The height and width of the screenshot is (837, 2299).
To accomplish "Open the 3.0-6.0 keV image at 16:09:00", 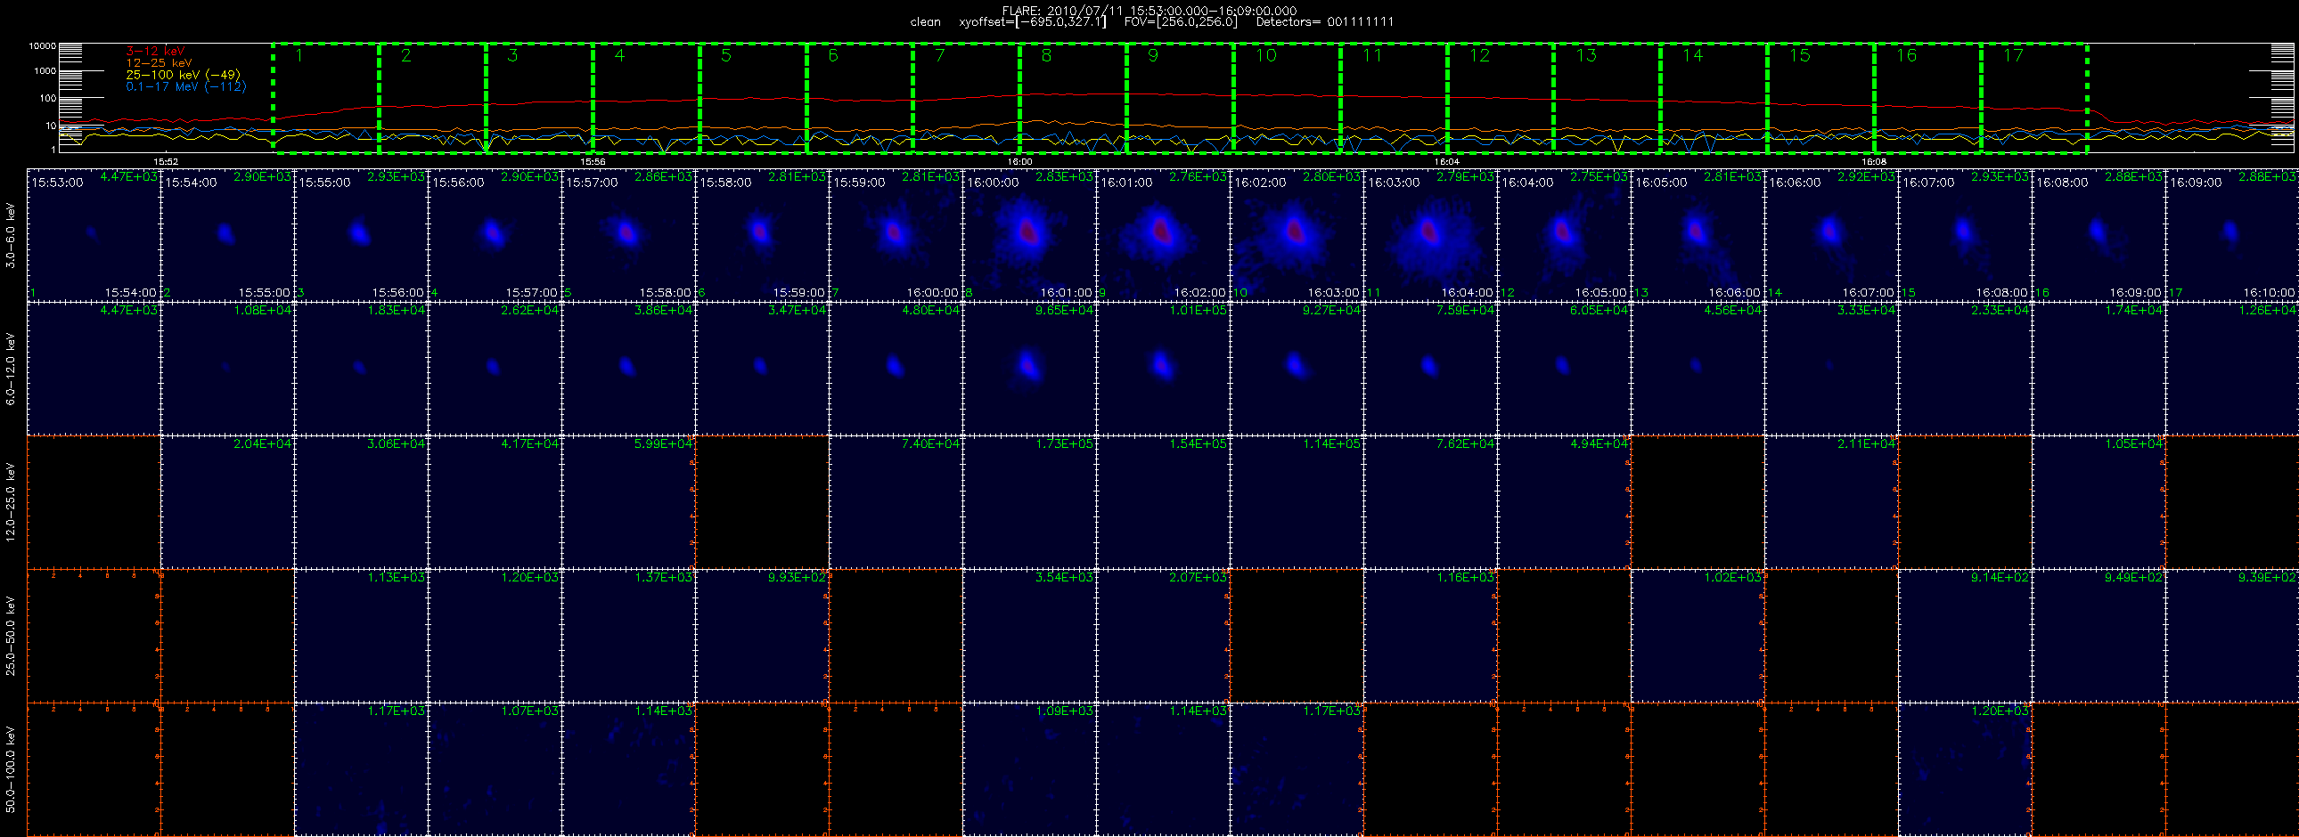I will (2232, 234).
